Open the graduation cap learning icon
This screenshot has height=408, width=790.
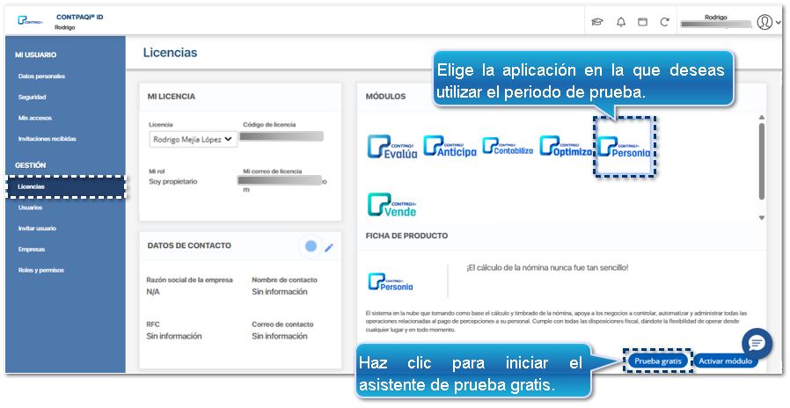pyautogui.click(x=597, y=22)
